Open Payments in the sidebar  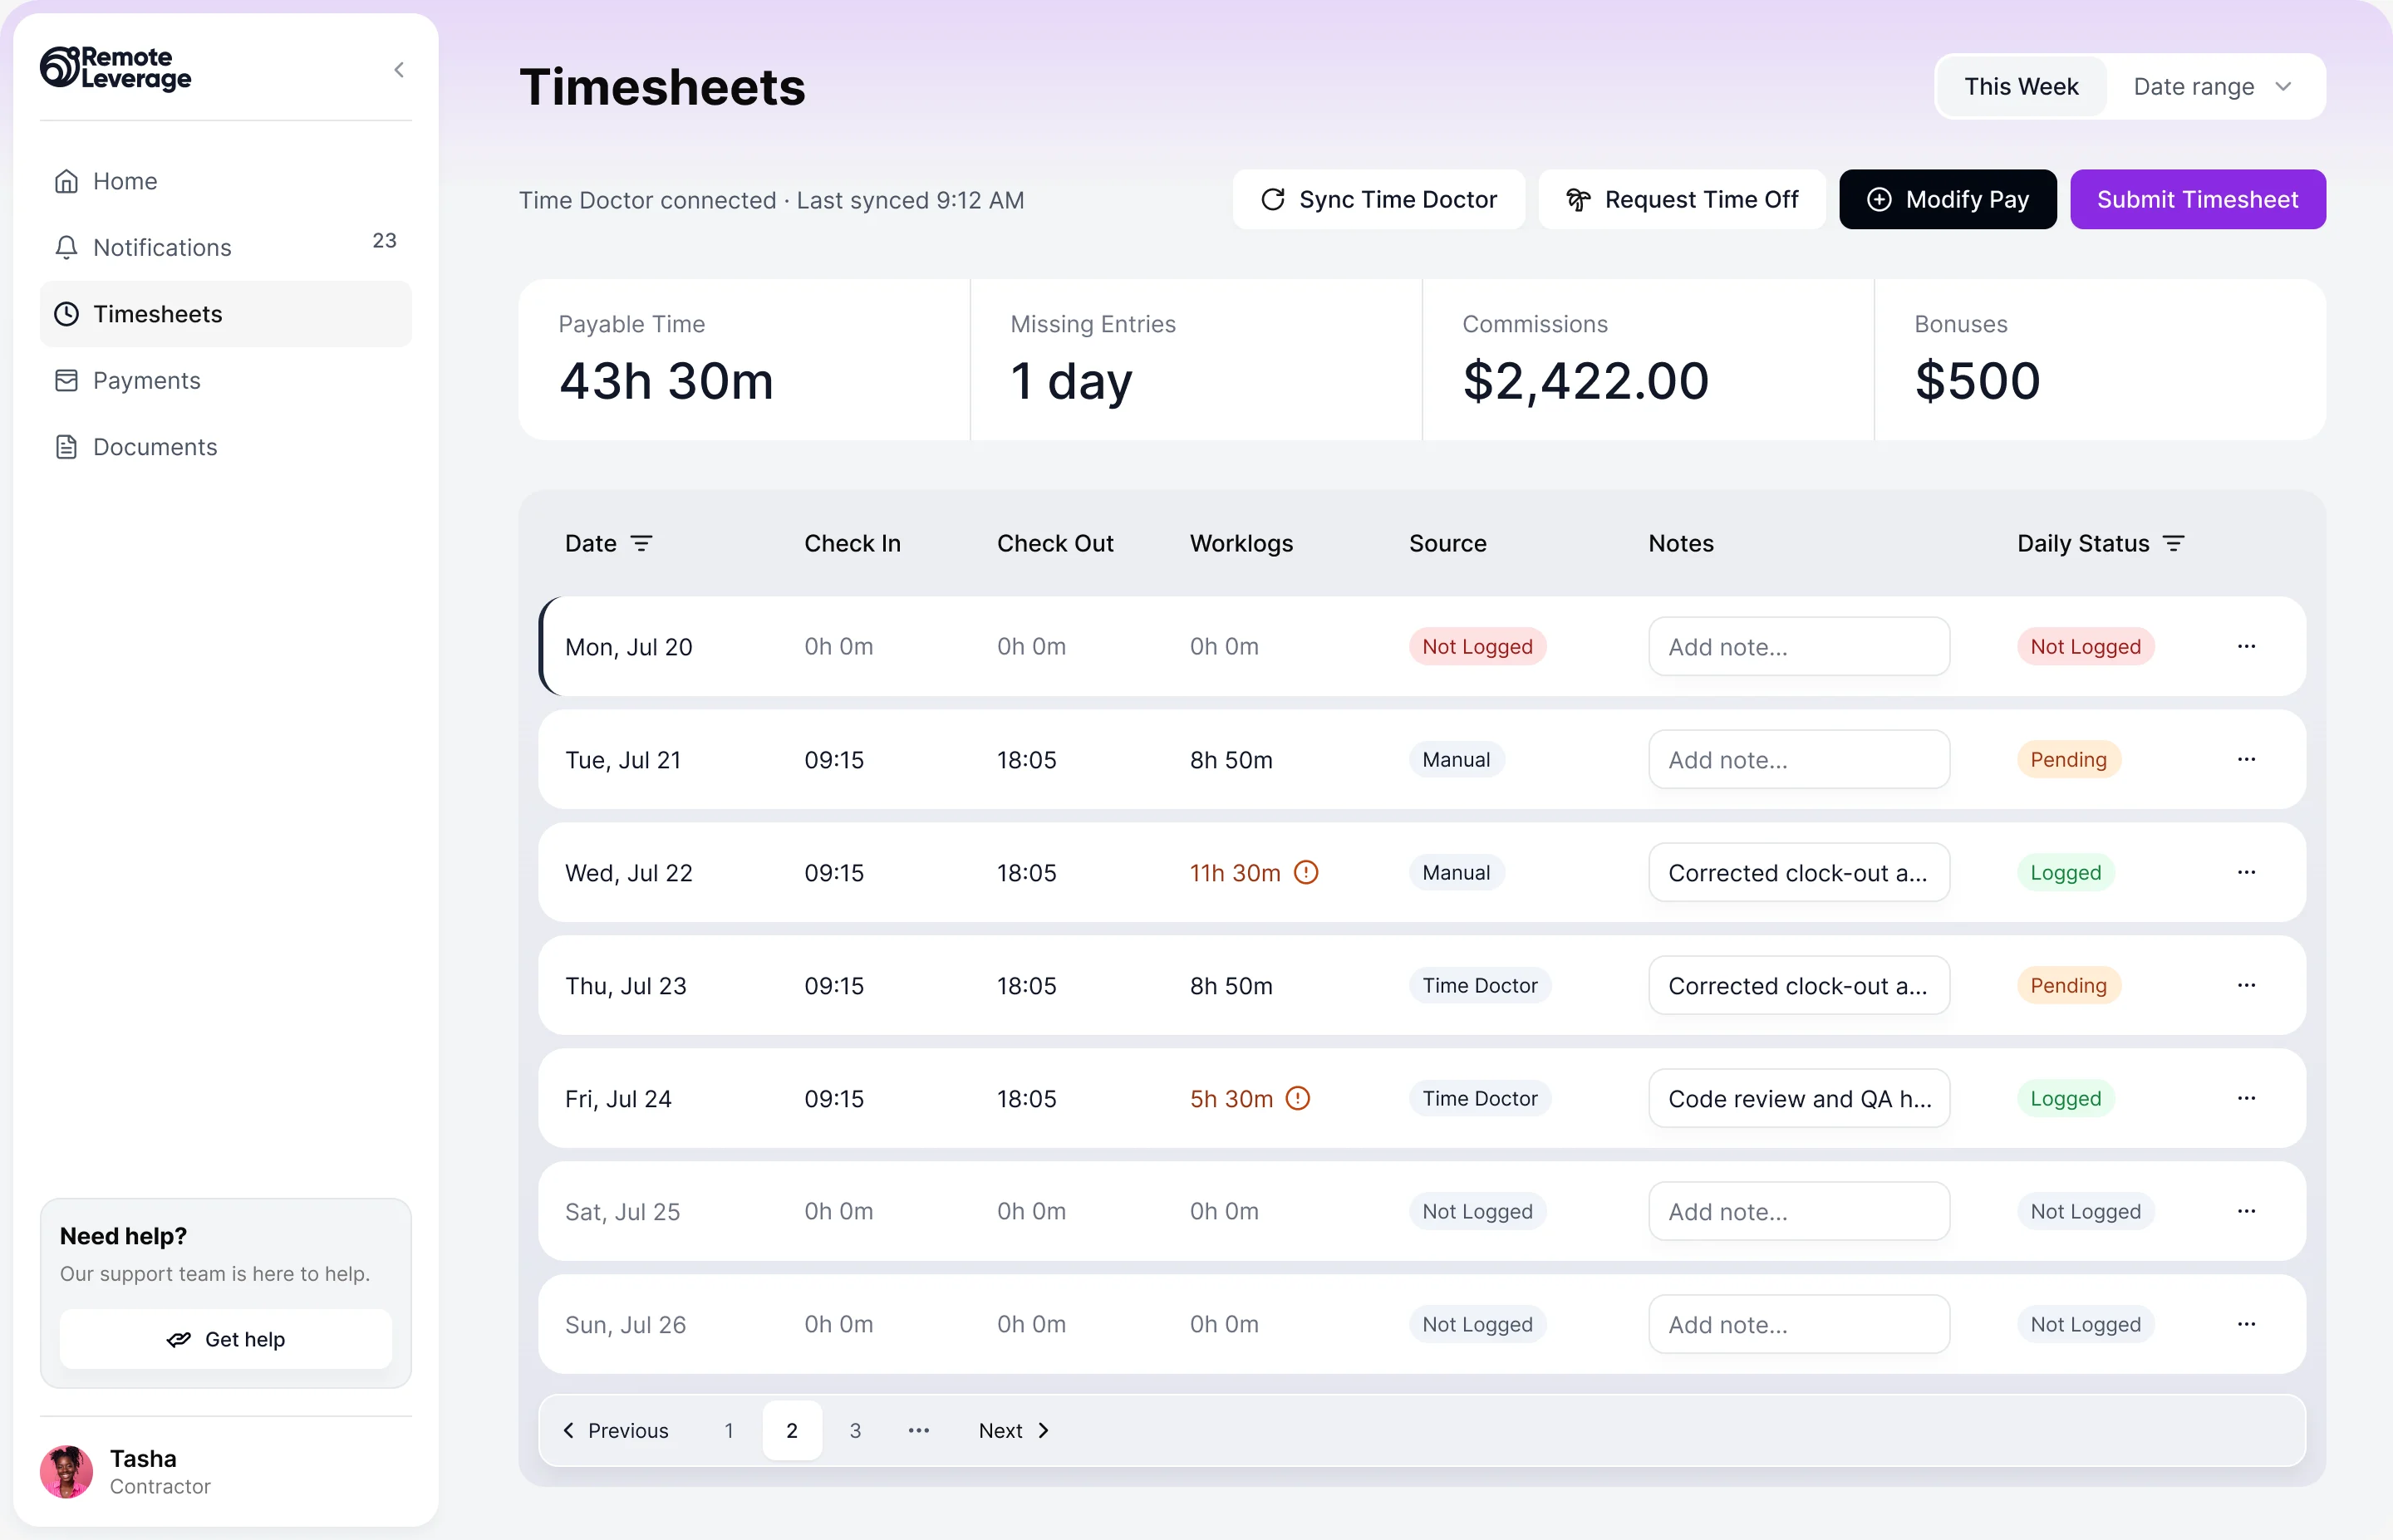point(226,380)
